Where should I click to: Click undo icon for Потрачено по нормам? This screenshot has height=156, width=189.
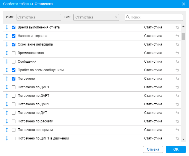(177, 130)
